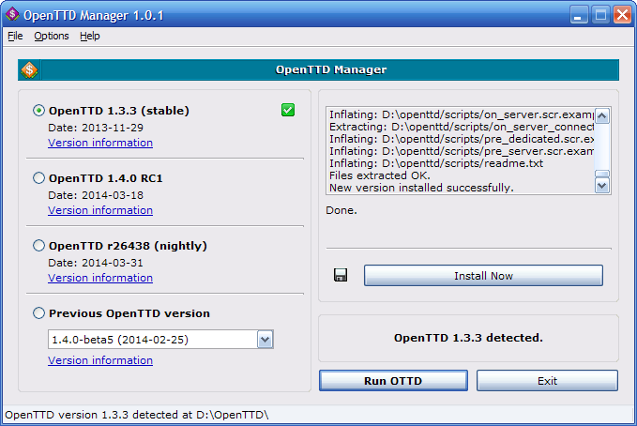Click the dollar coin header icon

pos(29,69)
